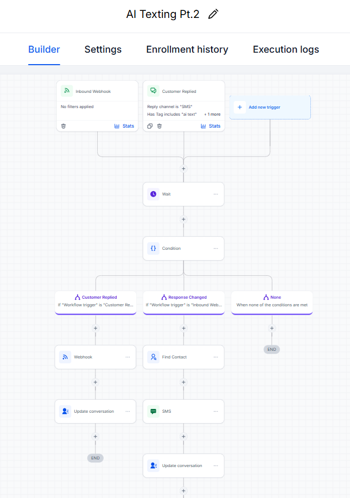Add a step under Response Changed branch
This screenshot has width=350, height=498.
(183, 328)
